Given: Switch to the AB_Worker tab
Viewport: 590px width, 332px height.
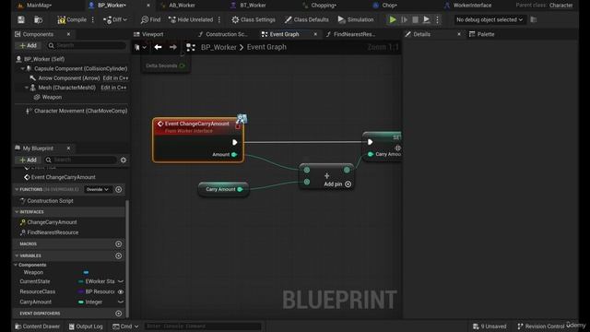Looking at the screenshot, I should (x=182, y=6).
